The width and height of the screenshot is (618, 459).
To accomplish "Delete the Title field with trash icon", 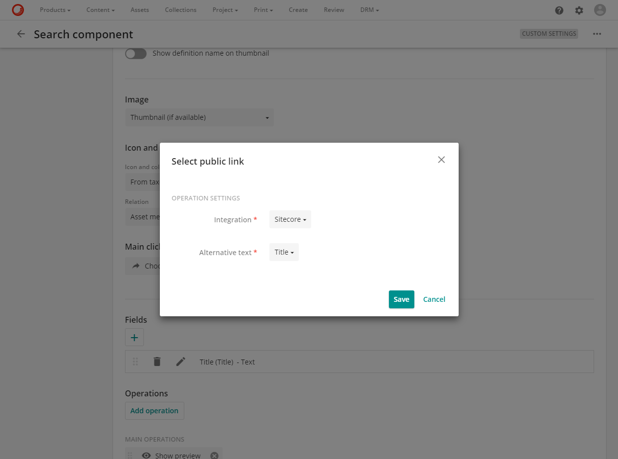I will [157, 362].
